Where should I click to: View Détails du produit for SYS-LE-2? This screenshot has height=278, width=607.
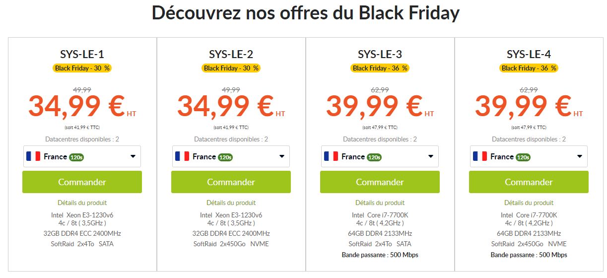(x=231, y=203)
